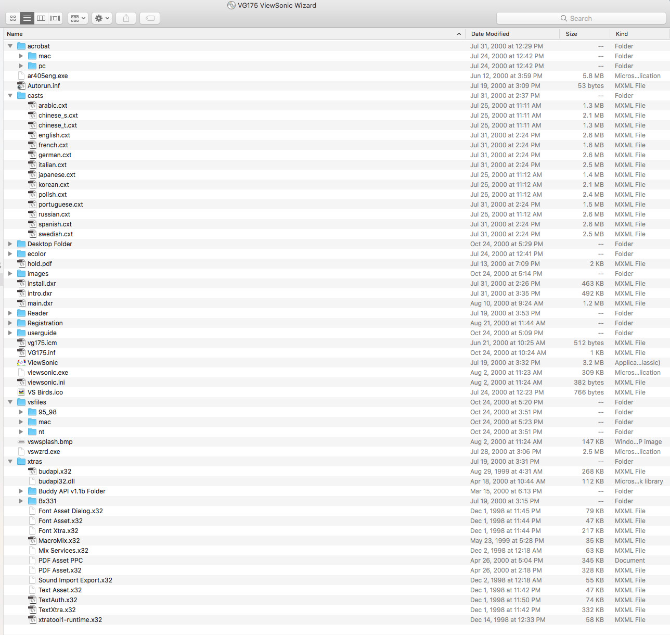Select the portuguese.cxt row

pyautogui.click(x=337, y=205)
